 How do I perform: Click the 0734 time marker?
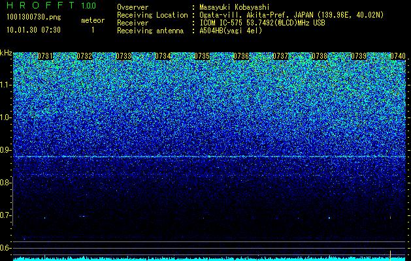(x=163, y=56)
